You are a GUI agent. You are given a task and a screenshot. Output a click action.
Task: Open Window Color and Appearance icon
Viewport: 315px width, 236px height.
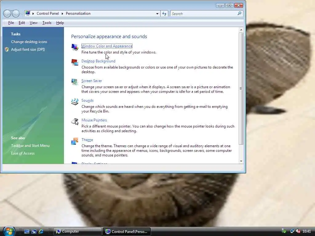click(75, 47)
